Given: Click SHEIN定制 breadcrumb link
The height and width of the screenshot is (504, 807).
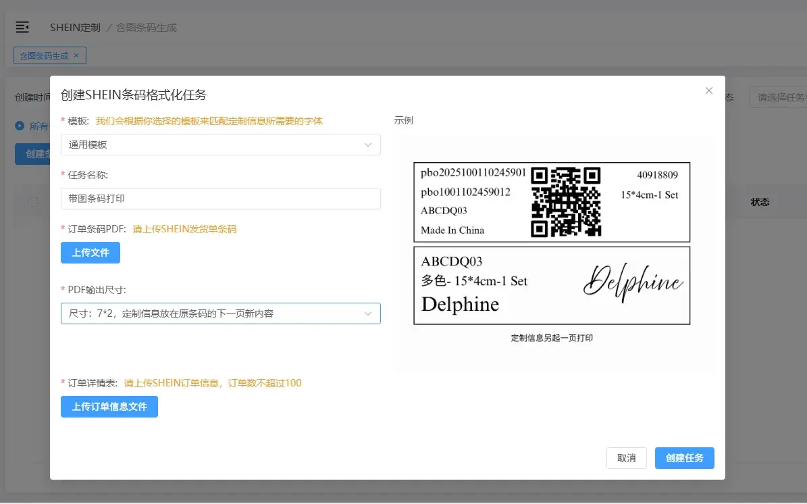Looking at the screenshot, I should coord(75,27).
